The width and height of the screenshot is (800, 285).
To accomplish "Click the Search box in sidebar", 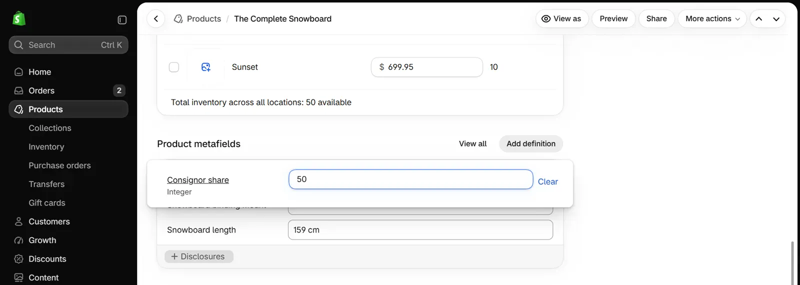I will pyautogui.click(x=68, y=45).
